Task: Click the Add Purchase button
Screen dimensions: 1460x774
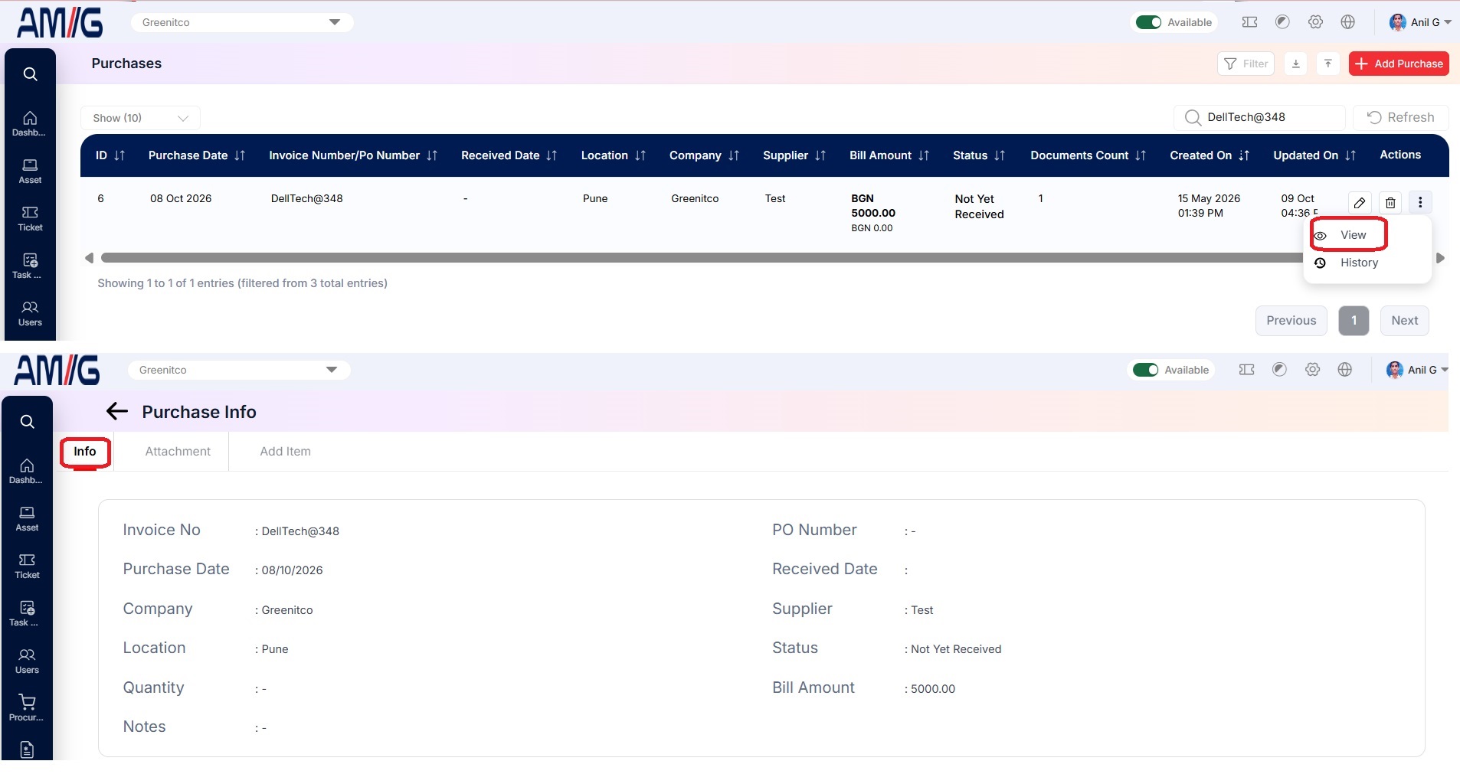Action: [x=1399, y=64]
